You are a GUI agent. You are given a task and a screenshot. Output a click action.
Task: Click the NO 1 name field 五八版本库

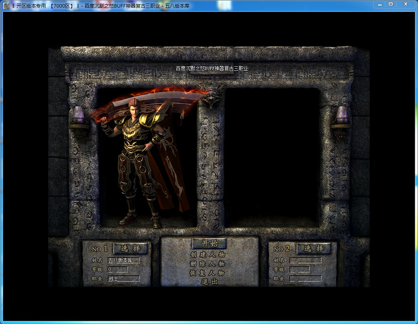[124, 260]
